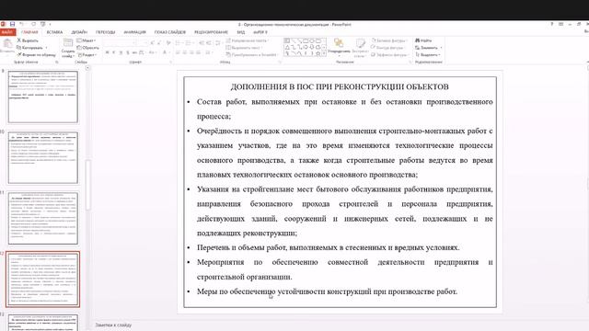Screen dimensions: 589x331
Task: Open the Макет layout dropdown
Action: click(x=87, y=40)
